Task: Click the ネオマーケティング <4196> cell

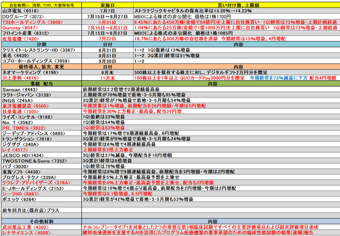Action: (42, 72)
